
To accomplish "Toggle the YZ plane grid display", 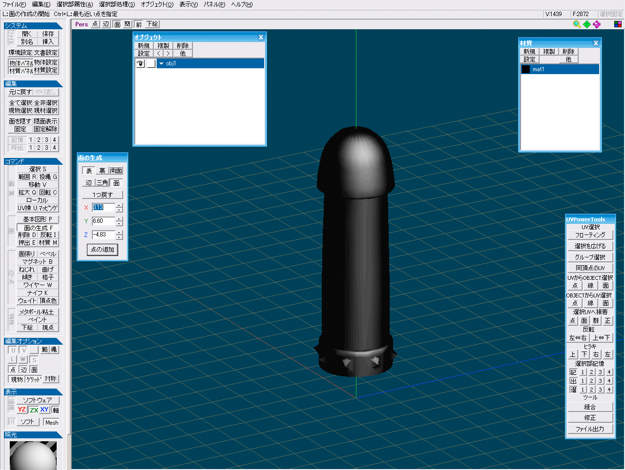I will 22,410.
